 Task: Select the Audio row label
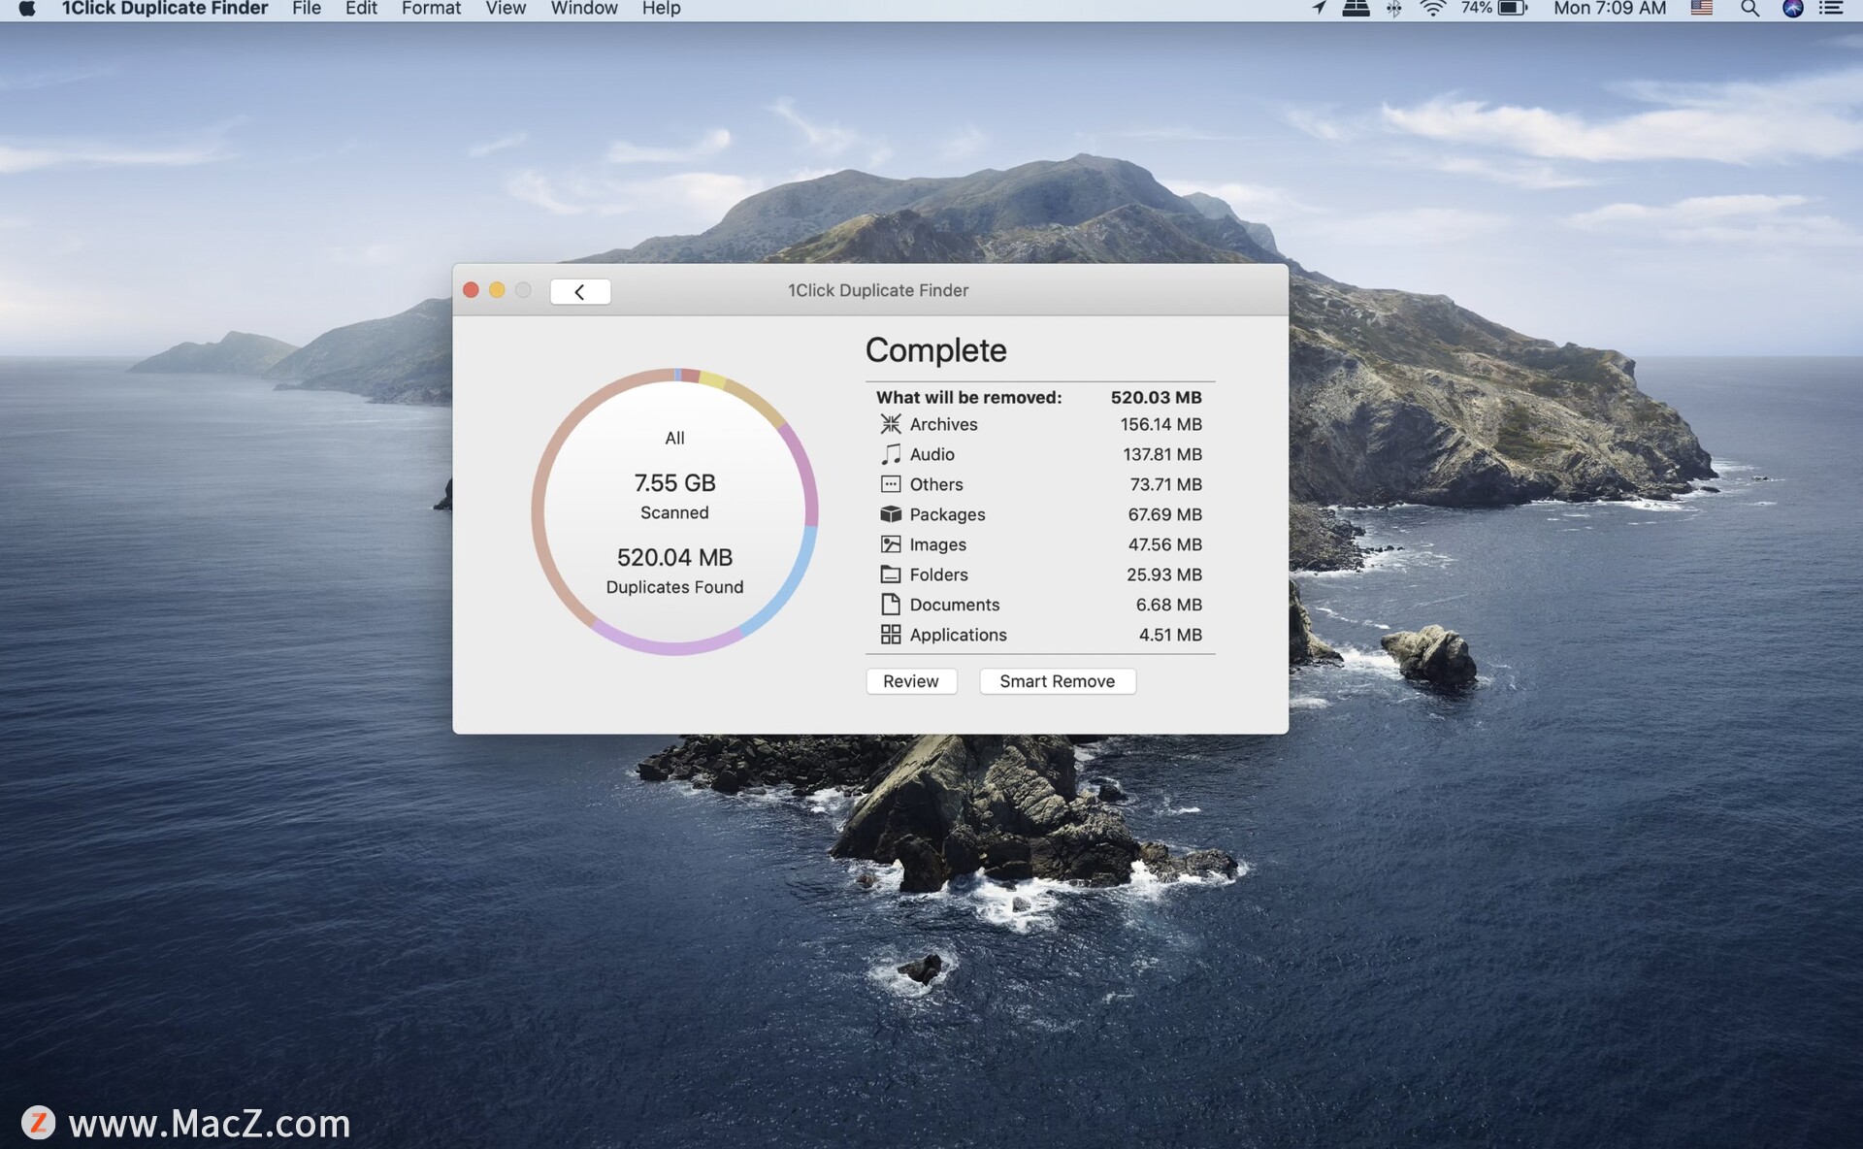pos(931,454)
